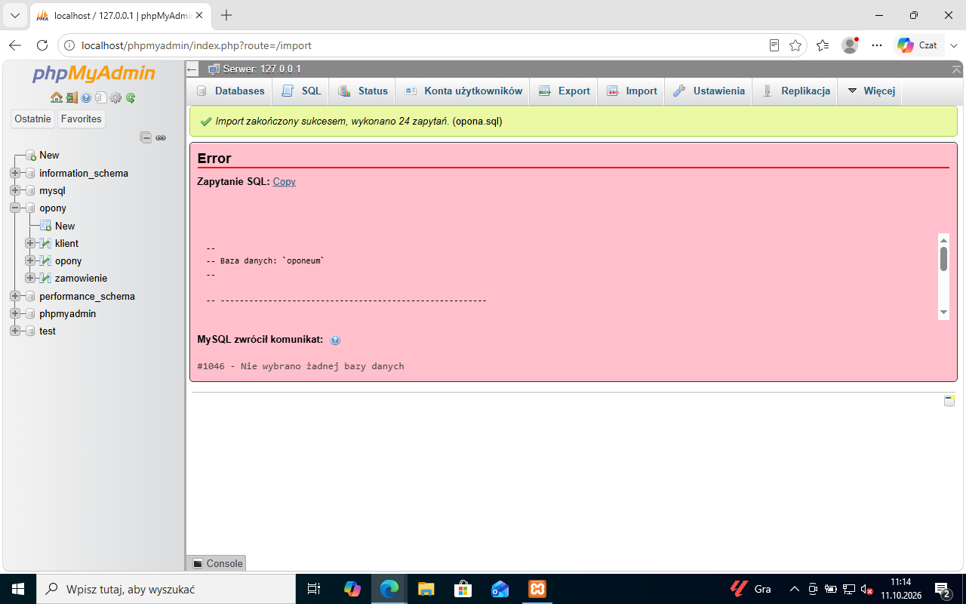The width and height of the screenshot is (966, 604).
Task: Click the Favorites button in sidebar
Action: pyautogui.click(x=82, y=119)
